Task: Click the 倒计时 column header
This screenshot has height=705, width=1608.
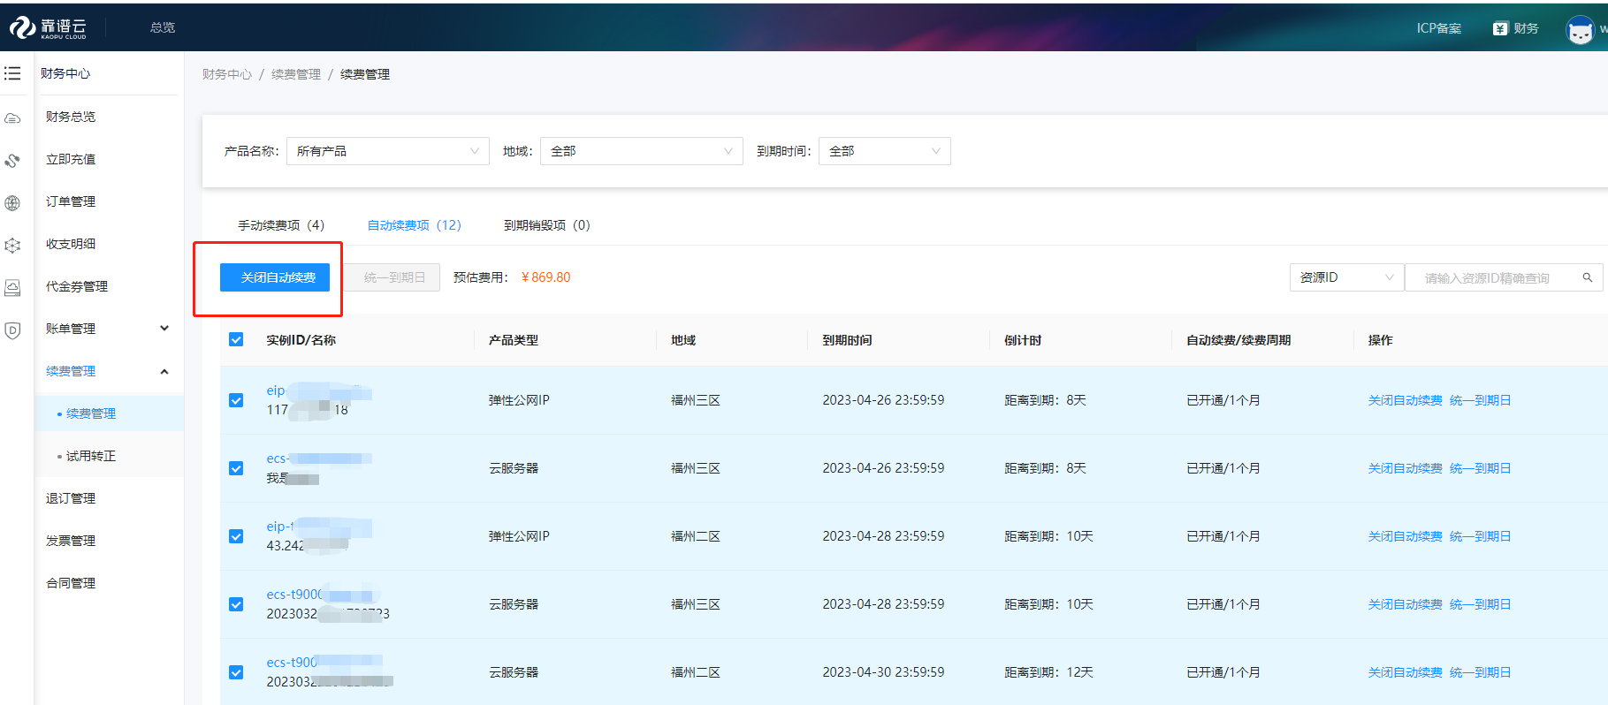Action: pyautogui.click(x=1023, y=340)
